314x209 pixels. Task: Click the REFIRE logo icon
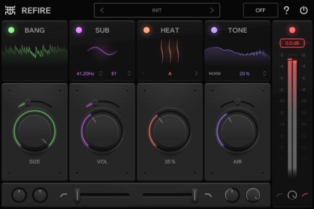(x=10, y=10)
